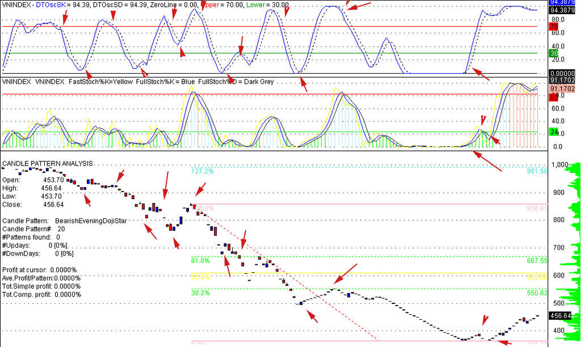The height and width of the screenshot is (347, 581).
Task: Select the black 0.00000 axis tag
Action: click(563, 73)
